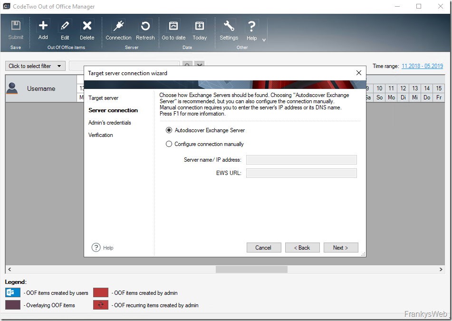Click the scroll right arrow
This screenshot has width=452, height=321.
tap(441, 269)
